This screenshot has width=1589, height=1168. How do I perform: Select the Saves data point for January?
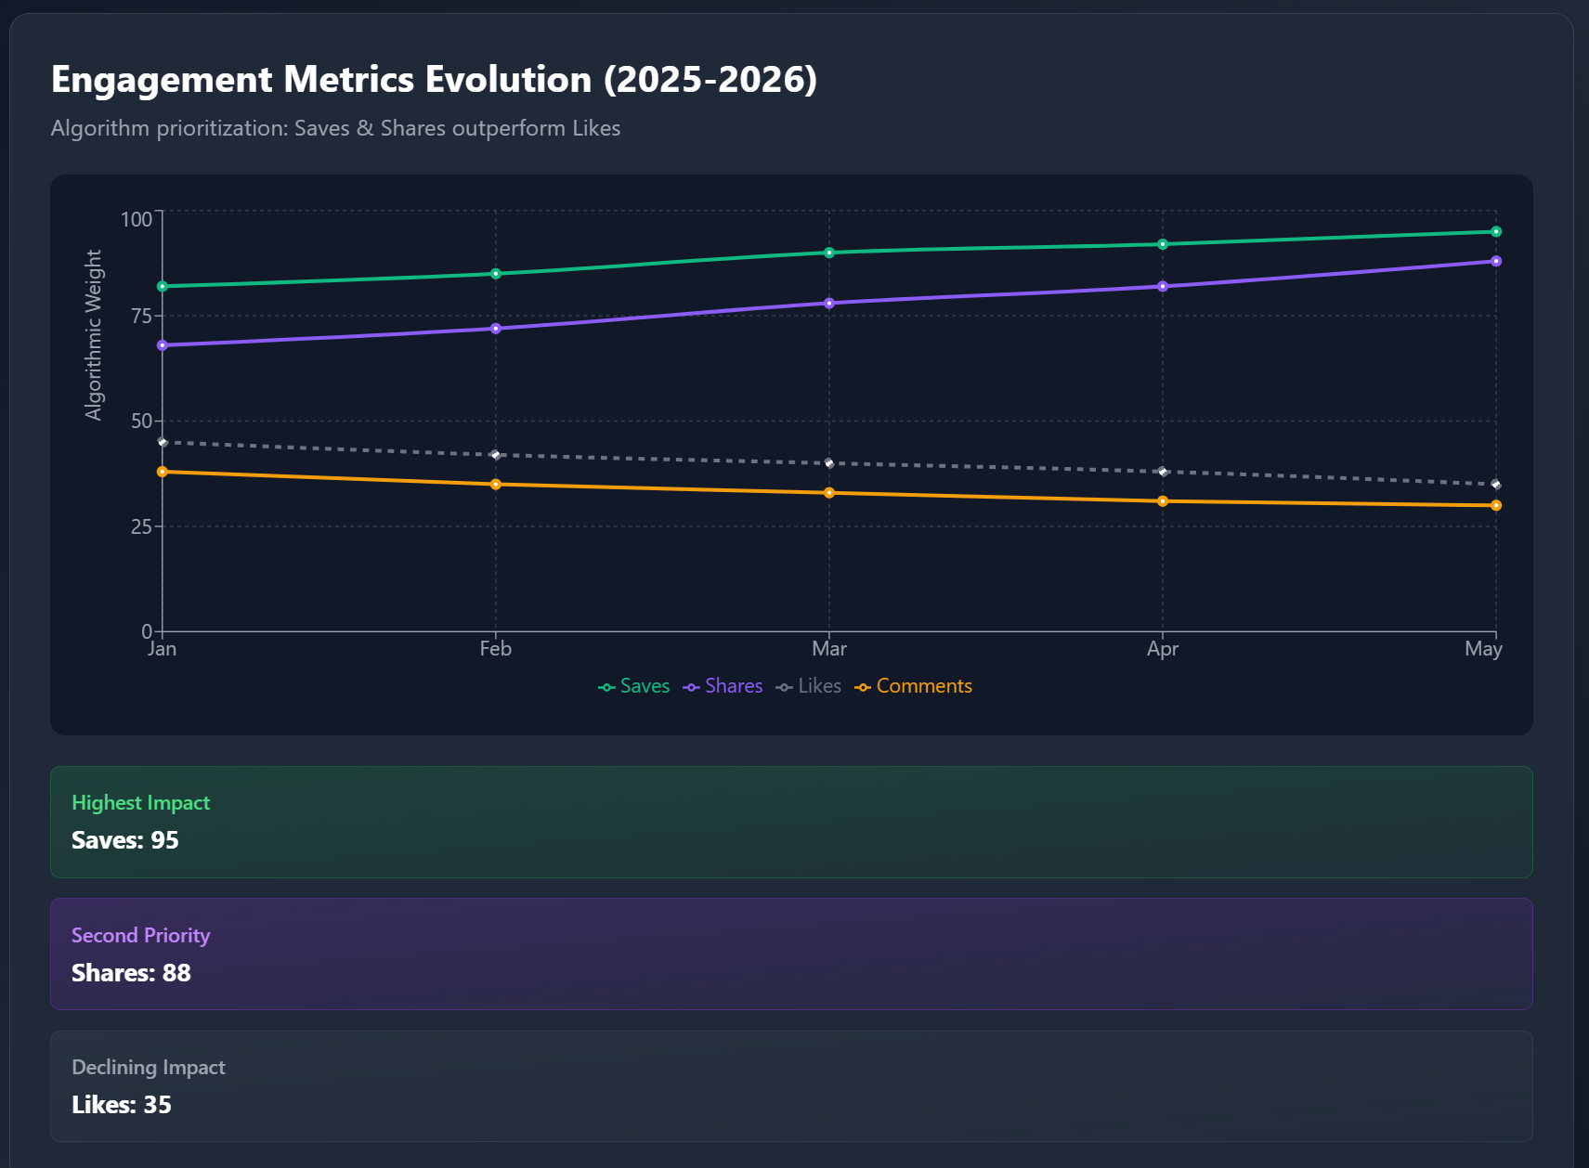pos(163,287)
